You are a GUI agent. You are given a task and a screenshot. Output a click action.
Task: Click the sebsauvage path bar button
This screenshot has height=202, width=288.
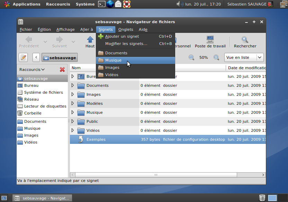[60, 58]
